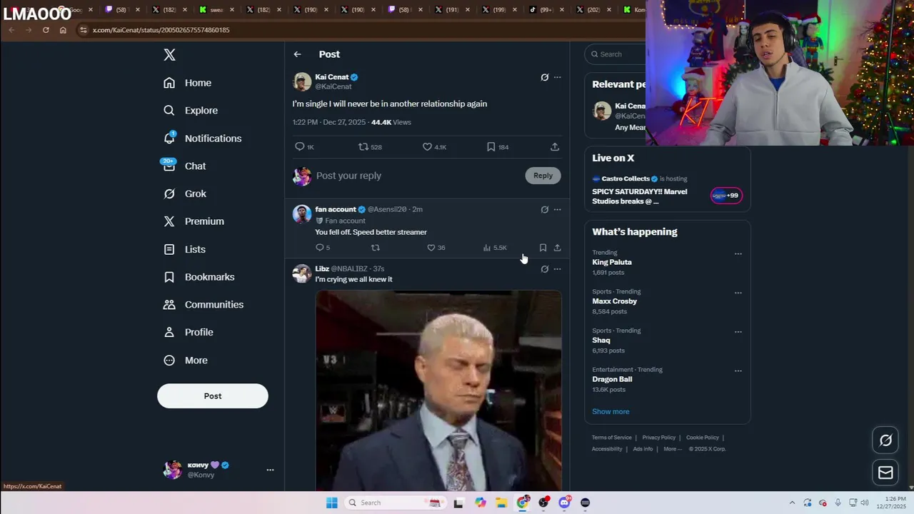Viewport: 914px width, 514px height.
Task: Open Libz user profile link
Action: coord(322,268)
